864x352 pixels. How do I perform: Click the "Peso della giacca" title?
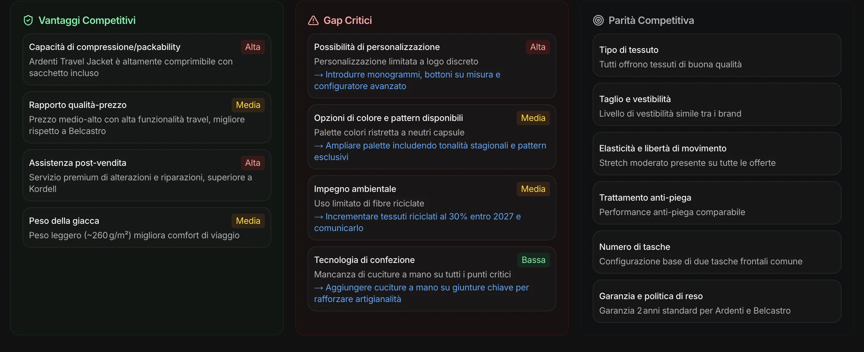(64, 221)
